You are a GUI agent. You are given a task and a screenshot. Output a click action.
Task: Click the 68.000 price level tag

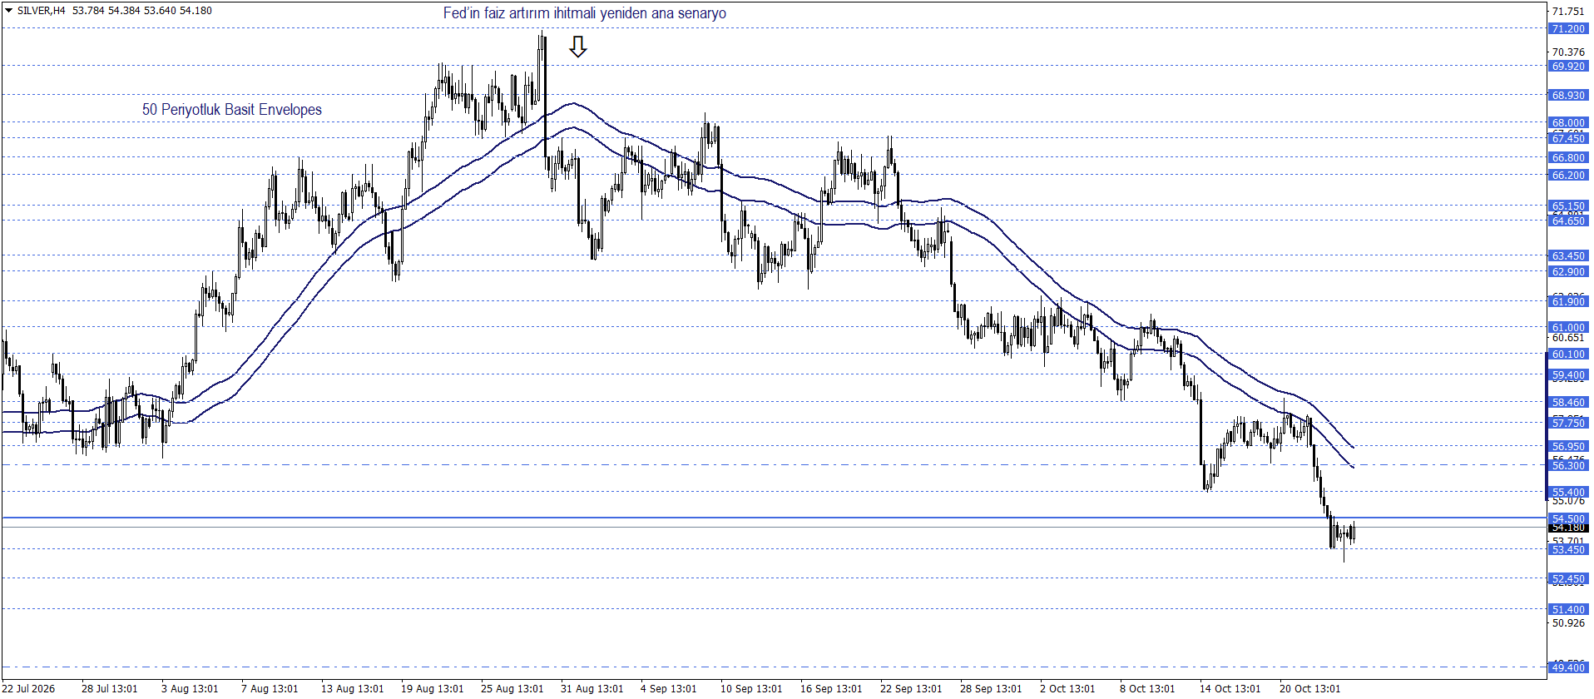pos(1568,123)
